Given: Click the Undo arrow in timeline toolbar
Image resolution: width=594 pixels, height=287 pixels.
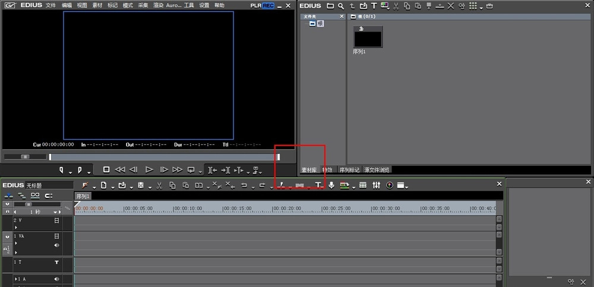Looking at the screenshot, I should tap(244, 185).
